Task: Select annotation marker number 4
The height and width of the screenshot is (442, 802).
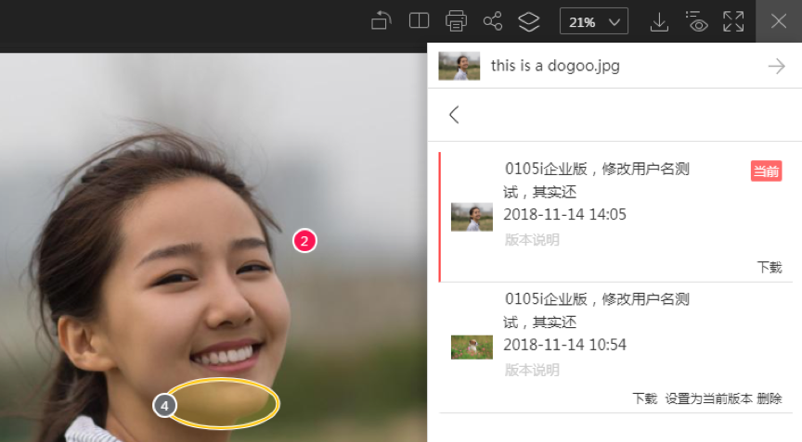Action: 164,406
